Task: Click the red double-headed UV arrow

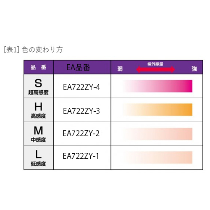Action: coord(155,69)
